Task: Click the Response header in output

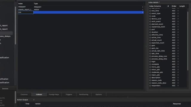Action: 177,104
